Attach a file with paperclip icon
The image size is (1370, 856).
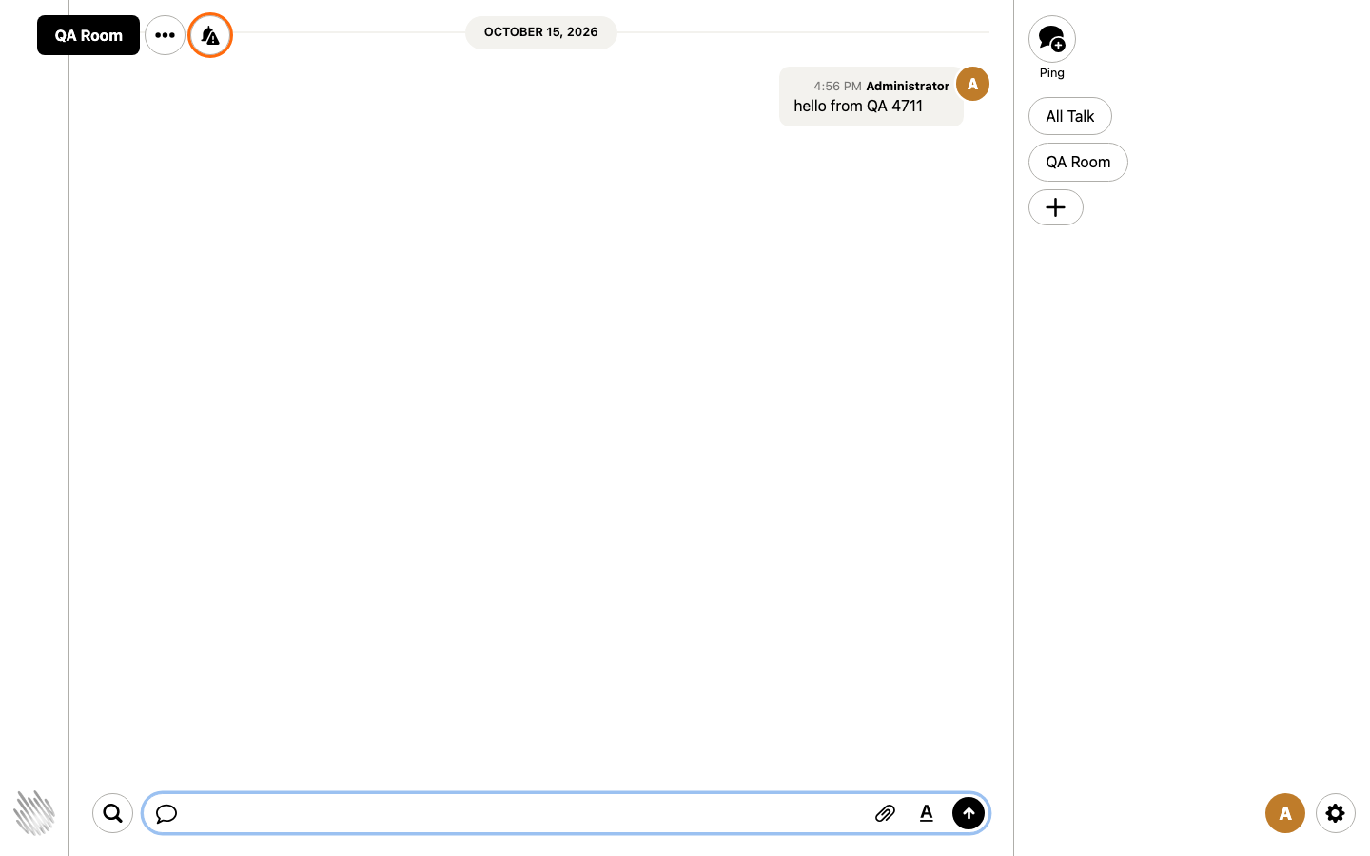886,813
